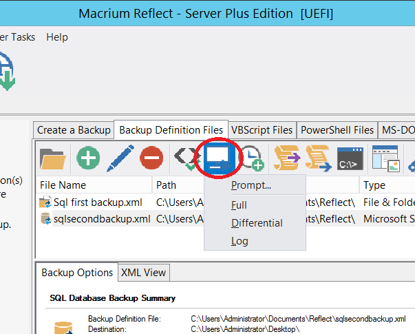Screen dimensions: 415x334
Task: Generate MS-DOS batch file C:\> icon
Action: [350, 159]
